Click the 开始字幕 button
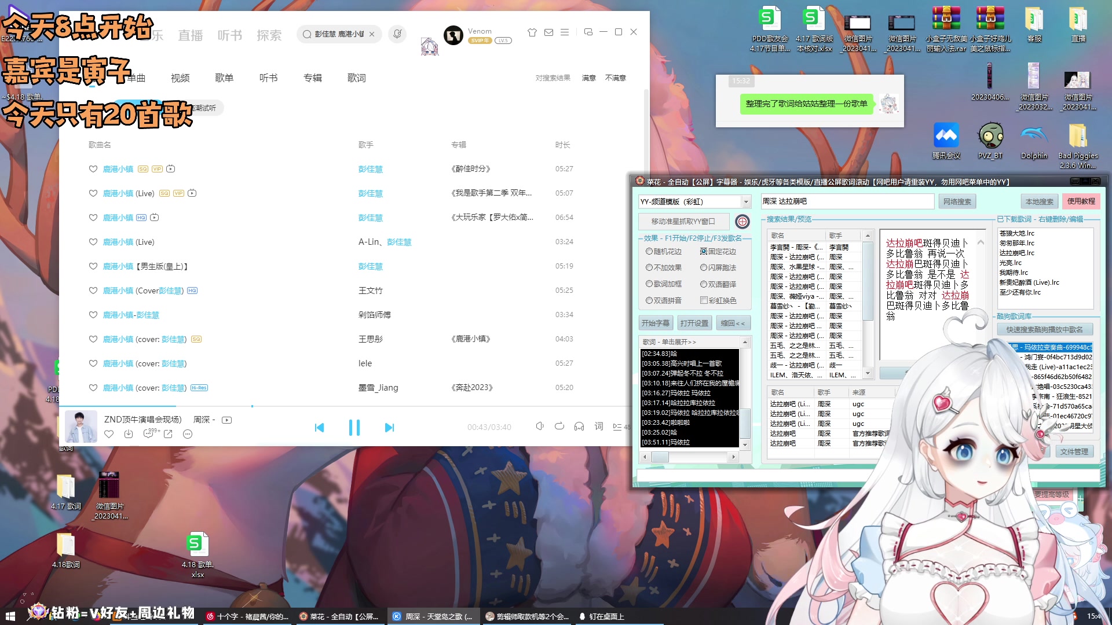 pos(655,323)
